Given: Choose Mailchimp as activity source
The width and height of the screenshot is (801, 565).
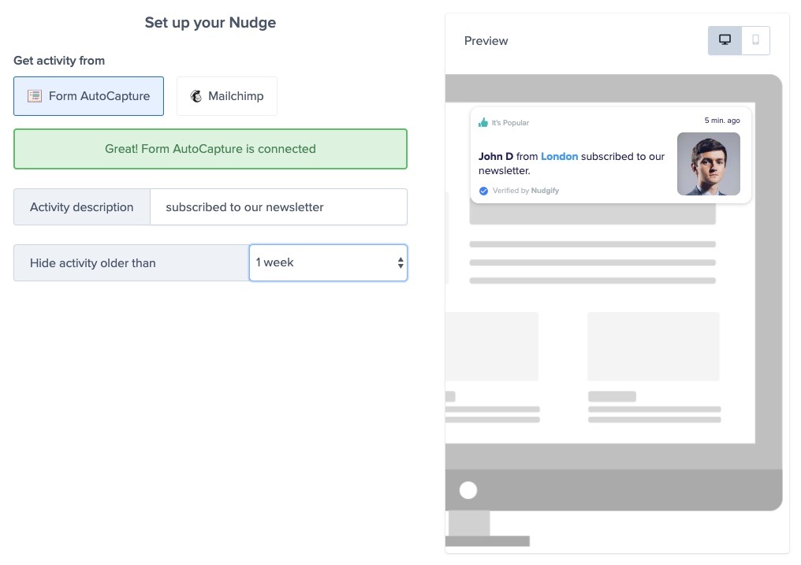Looking at the screenshot, I should [227, 96].
